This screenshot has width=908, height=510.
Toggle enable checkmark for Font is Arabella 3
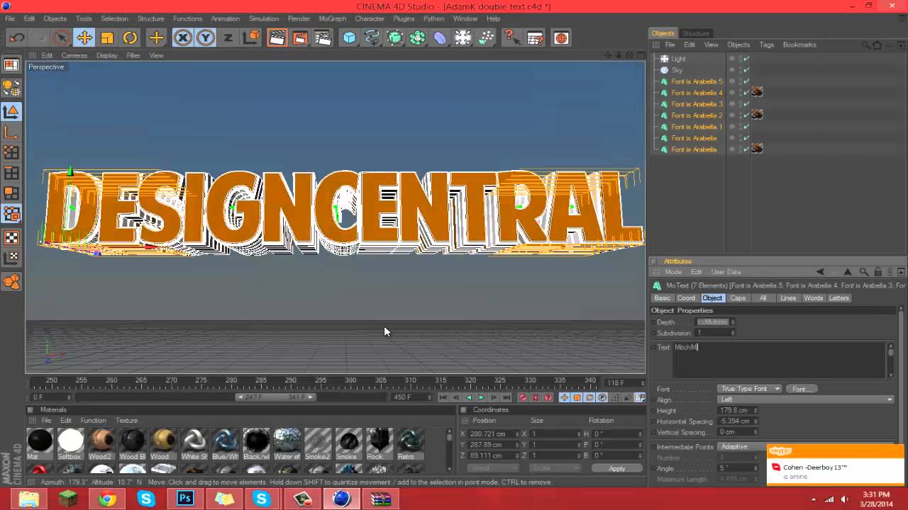(746, 104)
